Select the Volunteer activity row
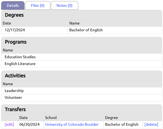163x129 pixels. 81,97
